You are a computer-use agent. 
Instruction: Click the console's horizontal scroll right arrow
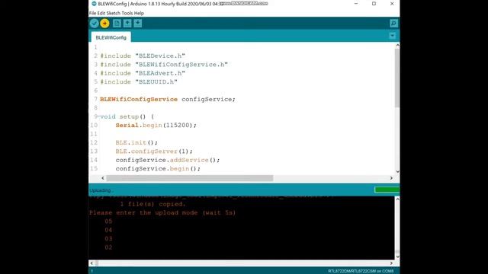391,263
